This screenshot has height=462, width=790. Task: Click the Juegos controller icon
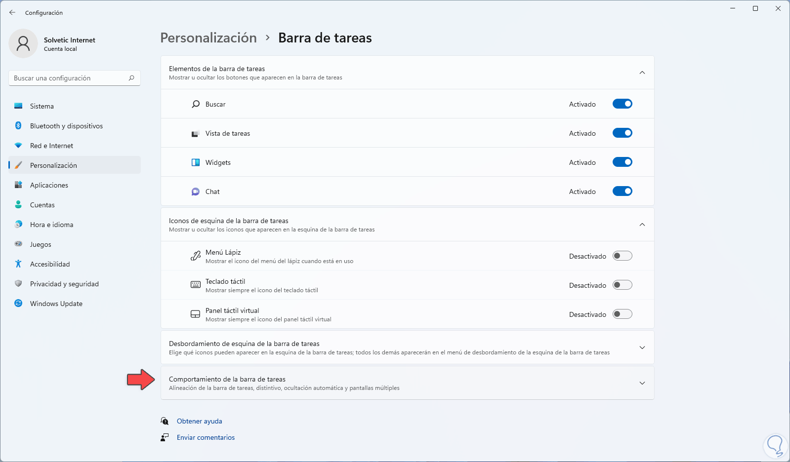coord(18,244)
